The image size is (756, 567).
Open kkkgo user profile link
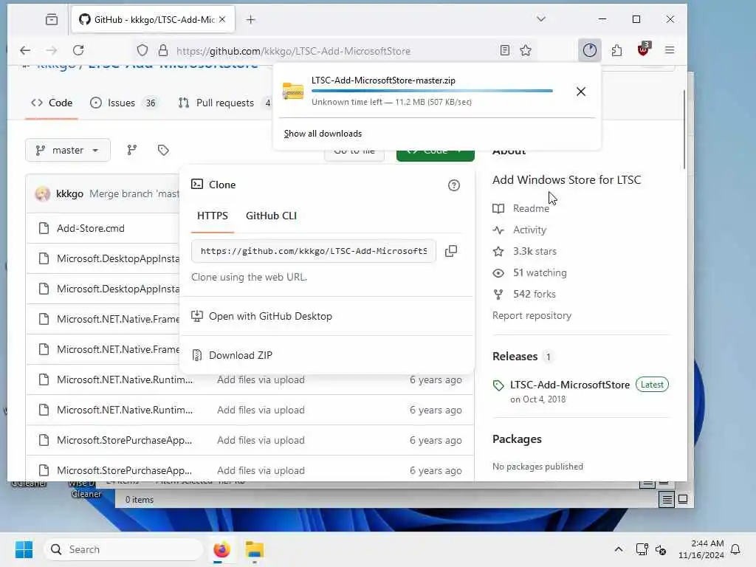pos(69,193)
